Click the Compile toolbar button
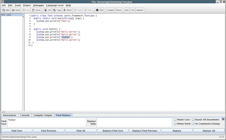 (x=111, y=10)
